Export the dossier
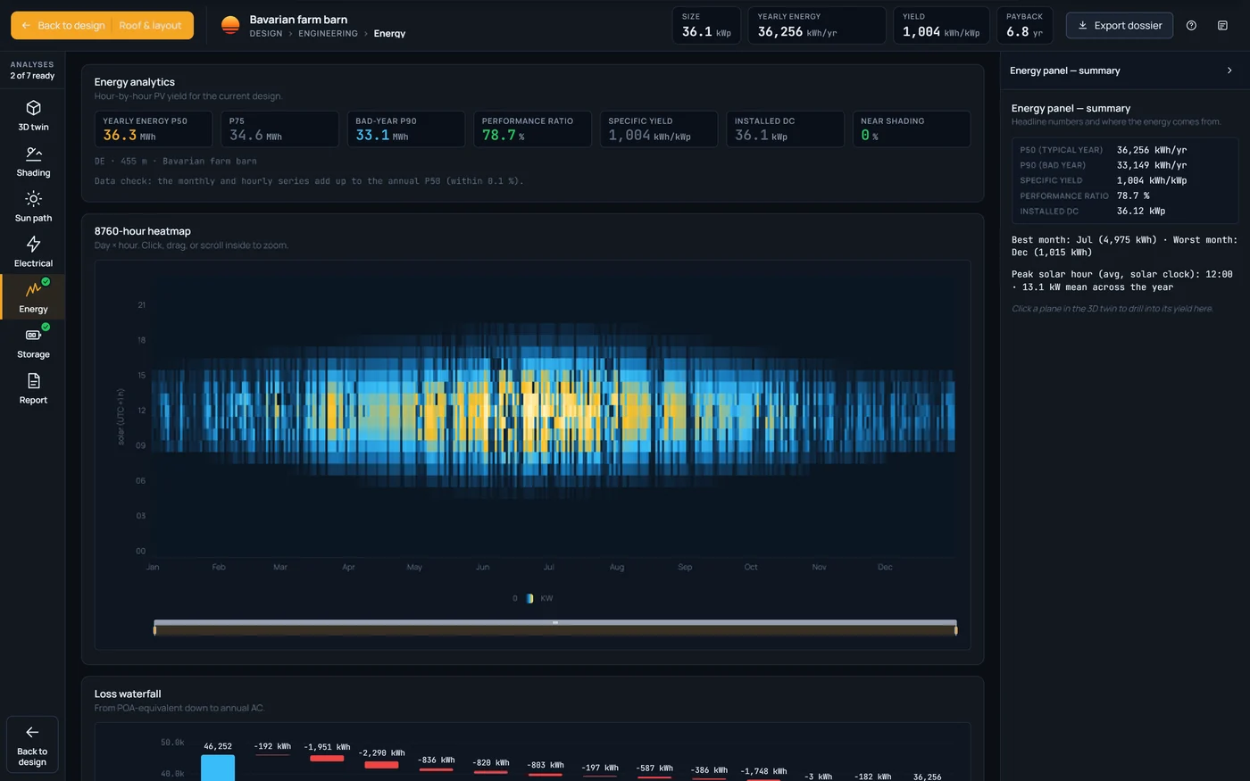 [x=1120, y=26]
